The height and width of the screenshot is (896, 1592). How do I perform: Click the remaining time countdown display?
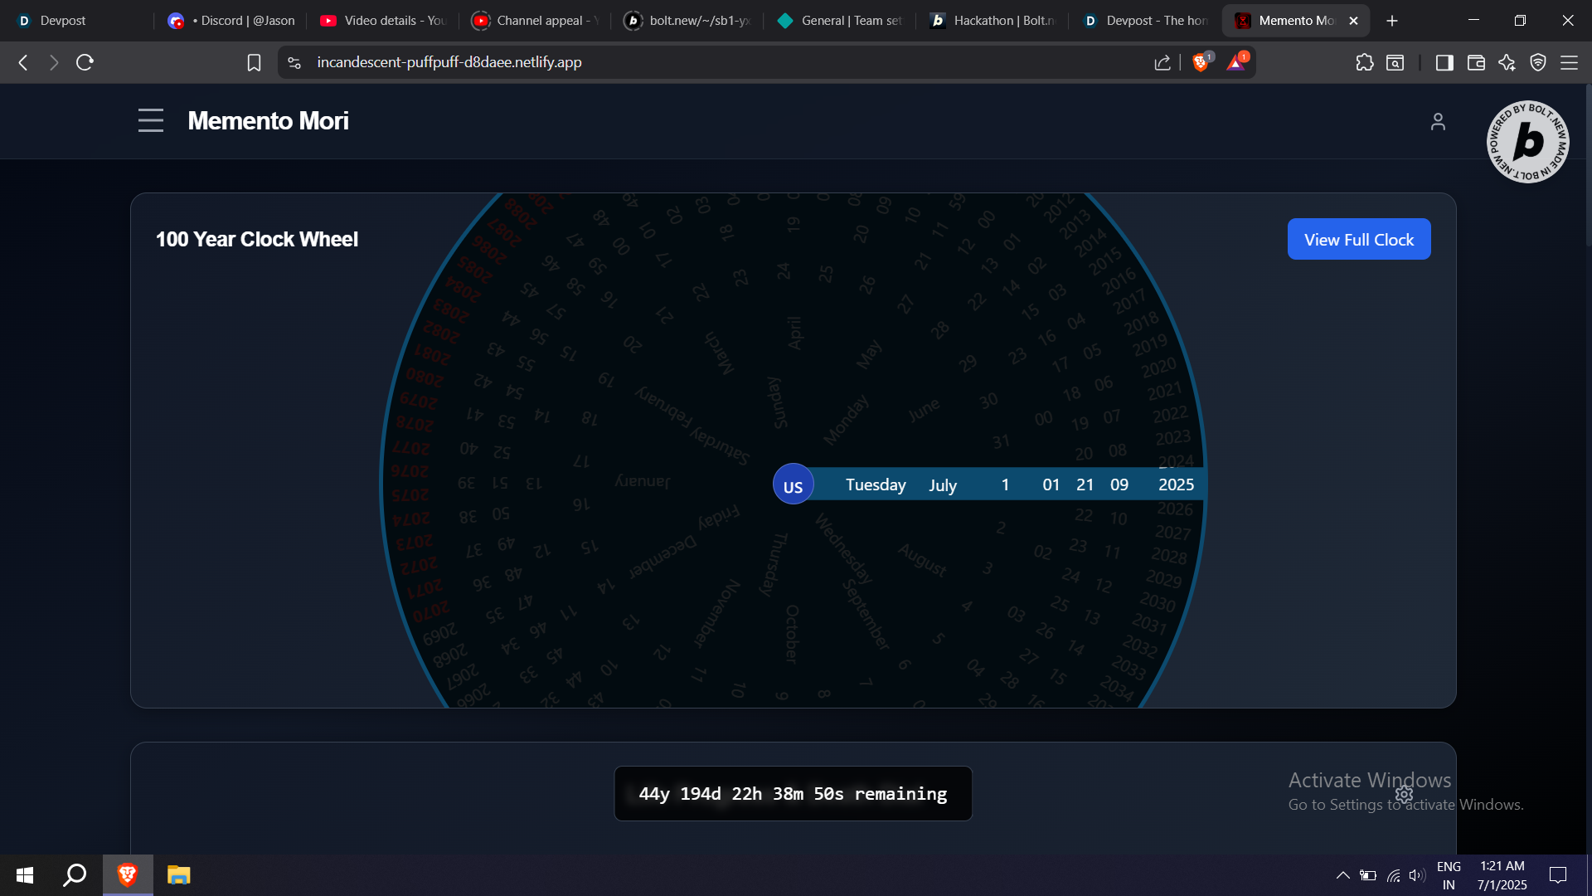click(793, 794)
